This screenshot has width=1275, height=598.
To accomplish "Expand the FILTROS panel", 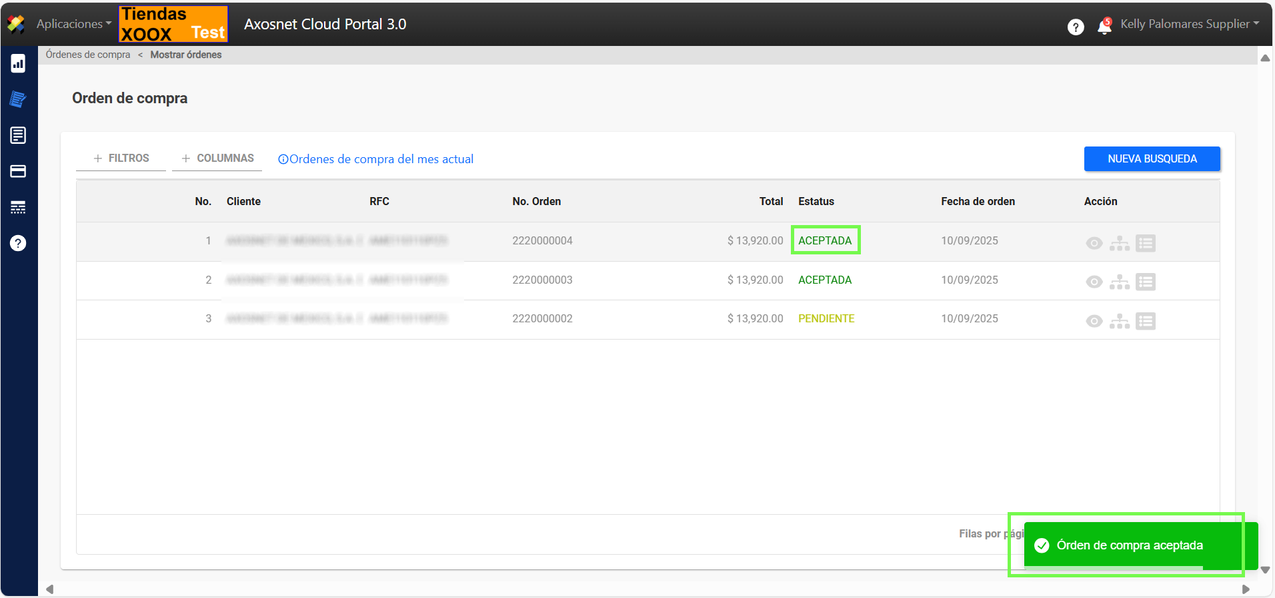I will [121, 158].
